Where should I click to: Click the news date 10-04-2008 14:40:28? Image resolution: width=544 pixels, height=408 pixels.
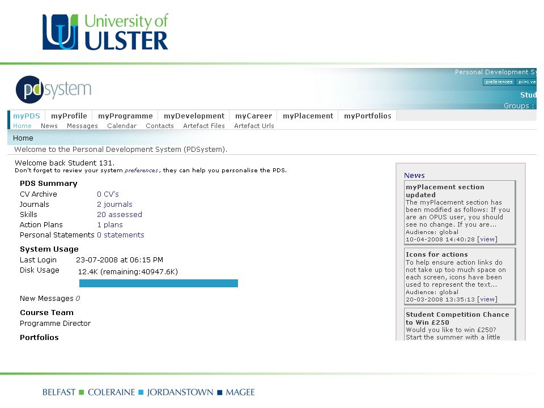(440, 239)
